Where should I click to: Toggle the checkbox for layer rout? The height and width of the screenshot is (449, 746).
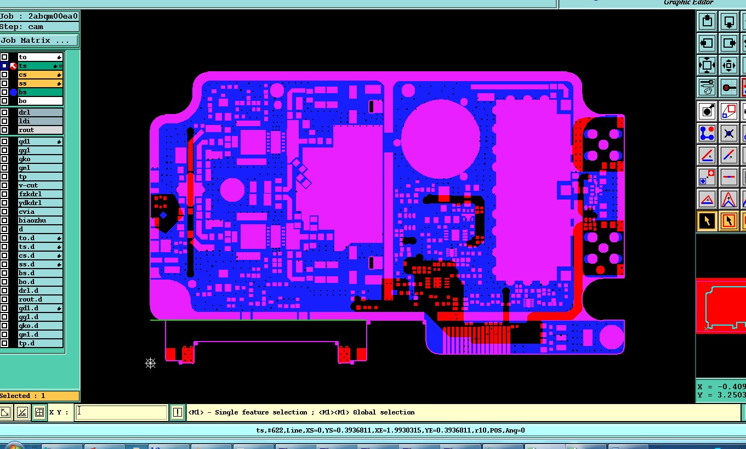tap(4, 130)
